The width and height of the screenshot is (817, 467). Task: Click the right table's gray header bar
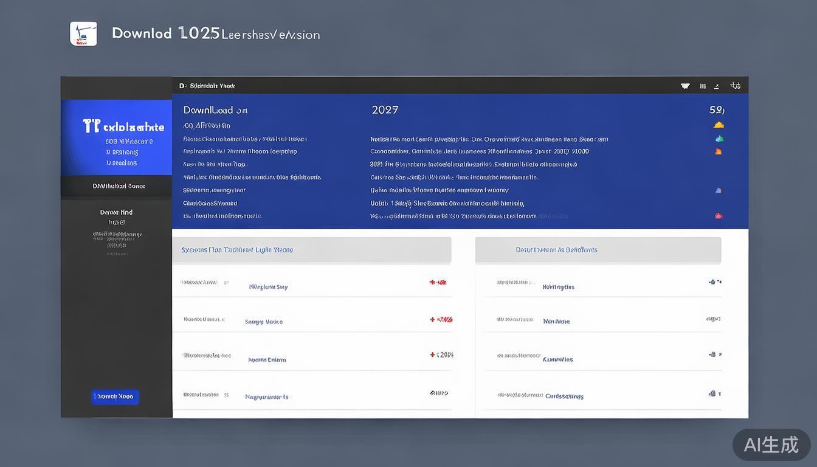coord(598,250)
